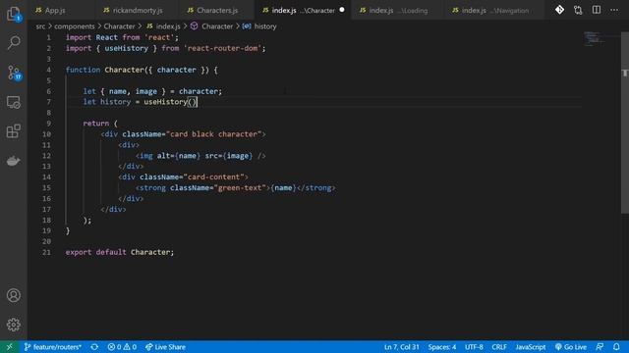
Task: Click the unsaved dot on the index.js Character tab
Action: pos(342,10)
